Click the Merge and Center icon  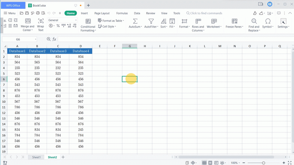click(27, 21)
